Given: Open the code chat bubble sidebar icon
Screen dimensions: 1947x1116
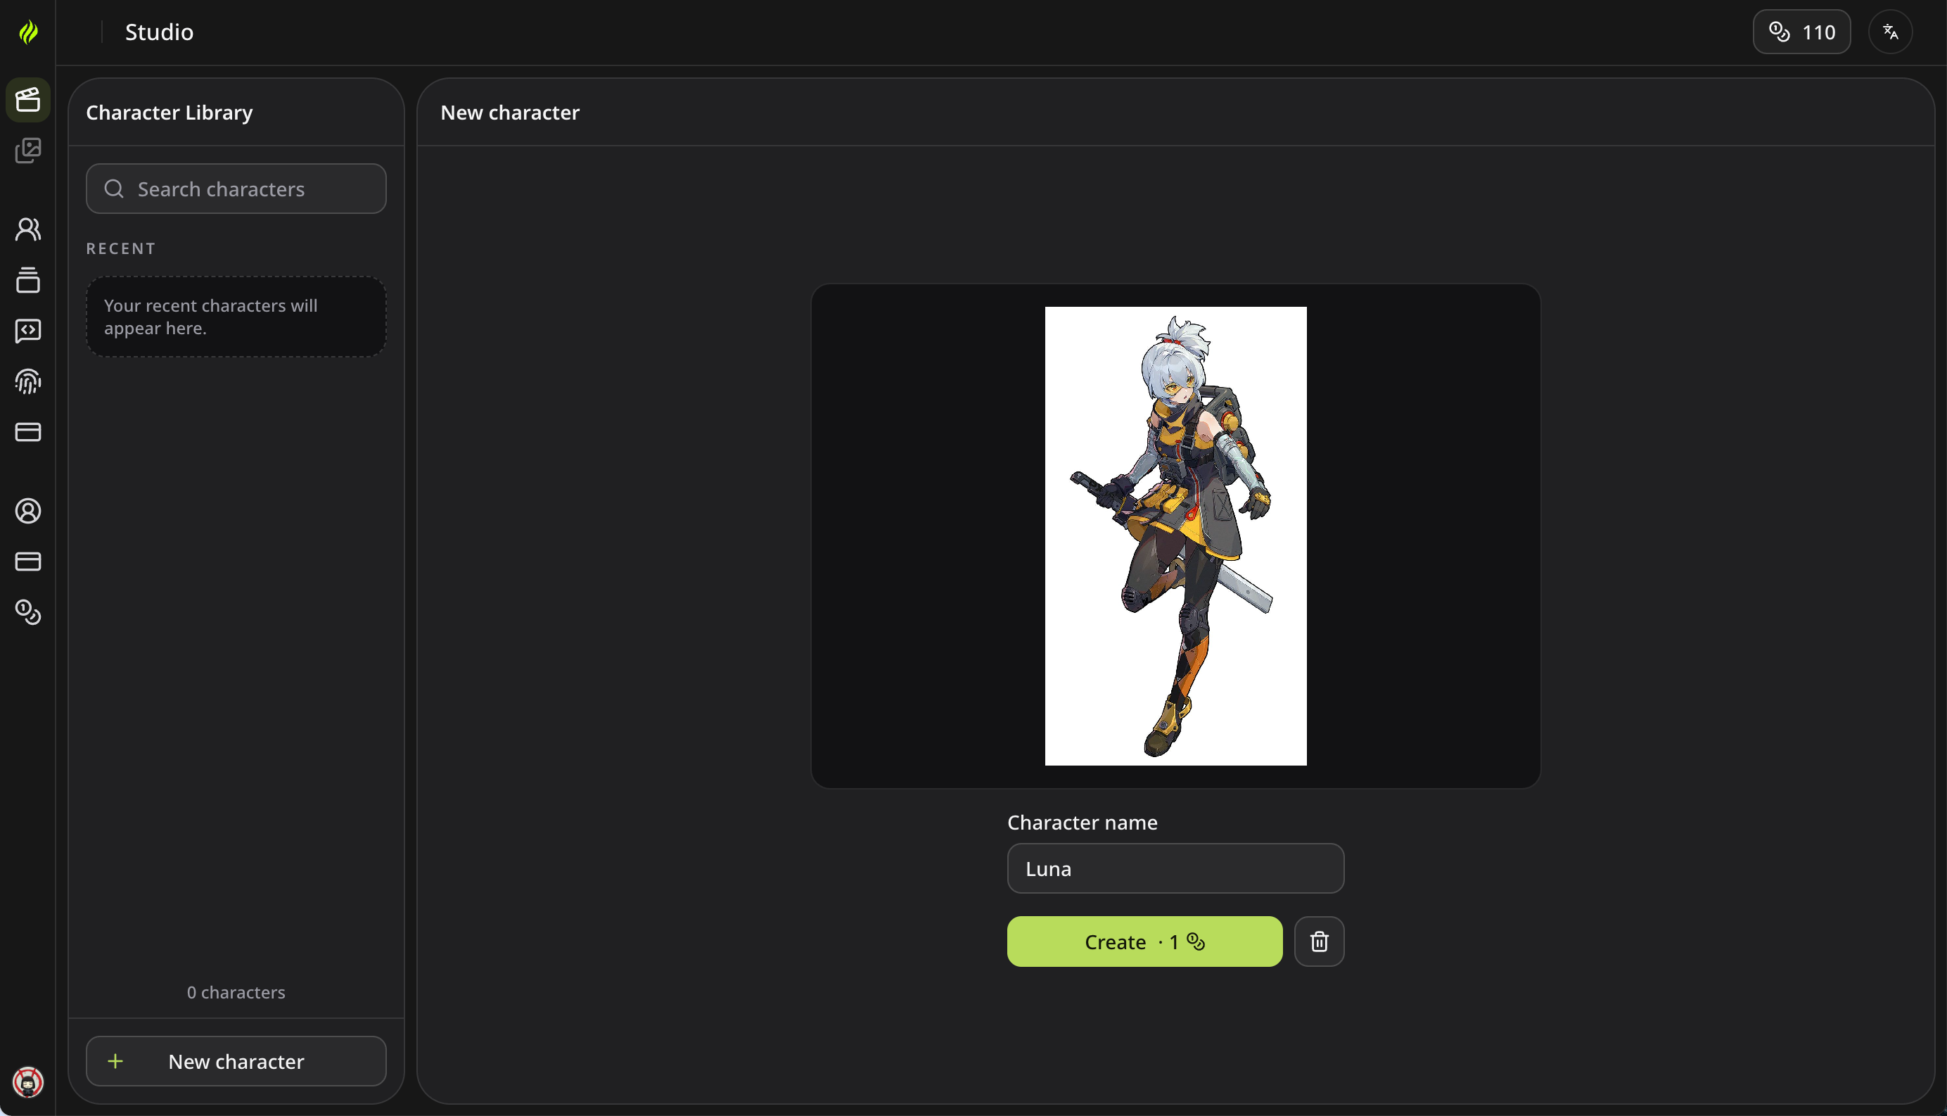Looking at the screenshot, I should 28,330.
